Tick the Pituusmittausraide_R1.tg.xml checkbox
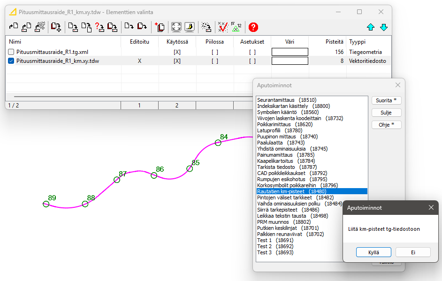442x281 pixels. click(x=11, y=52)
